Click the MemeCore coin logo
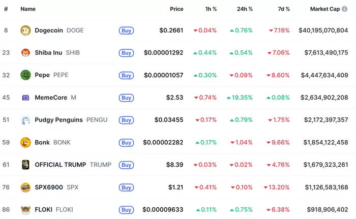Viewport: 356px width, 219px height. click(x=25, y=98)
